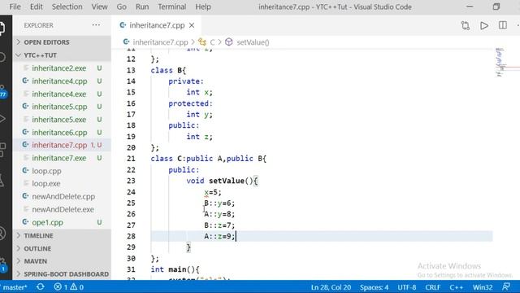Click the feedback icon in status bar
Viewport: 520px width, 293px height.
(506, 286)
